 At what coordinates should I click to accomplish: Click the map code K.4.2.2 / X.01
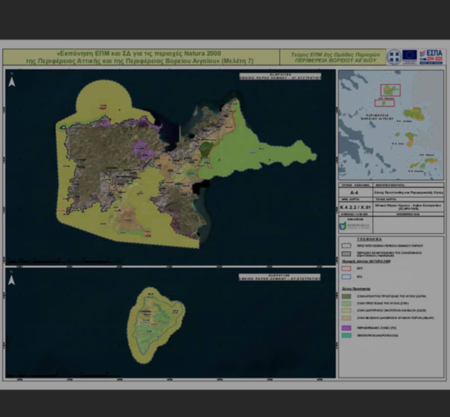(355, 208)
